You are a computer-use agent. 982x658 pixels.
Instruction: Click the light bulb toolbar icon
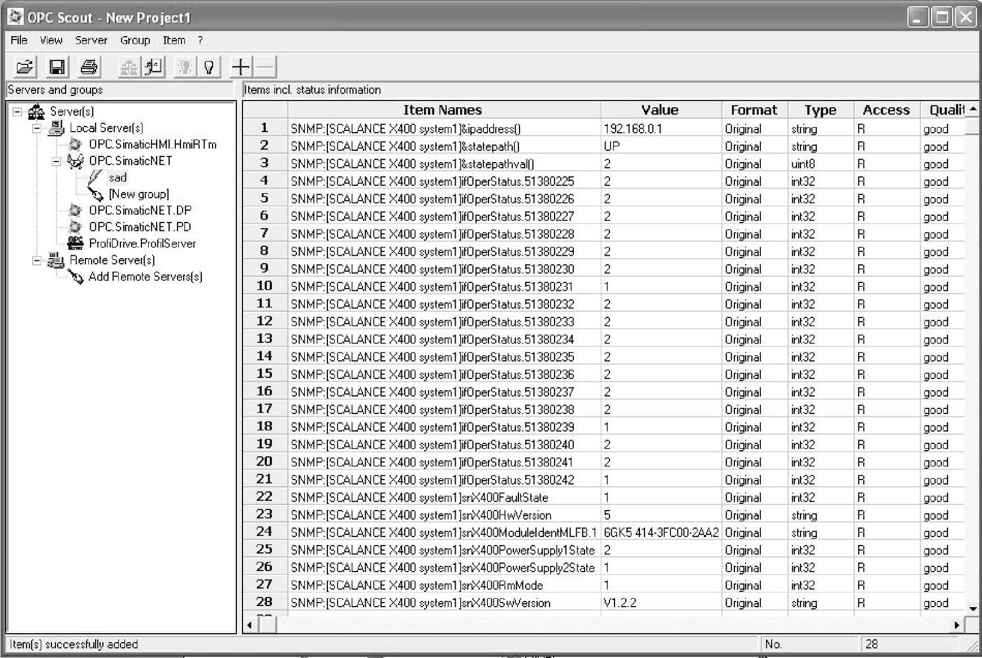(x=209, y=67)
